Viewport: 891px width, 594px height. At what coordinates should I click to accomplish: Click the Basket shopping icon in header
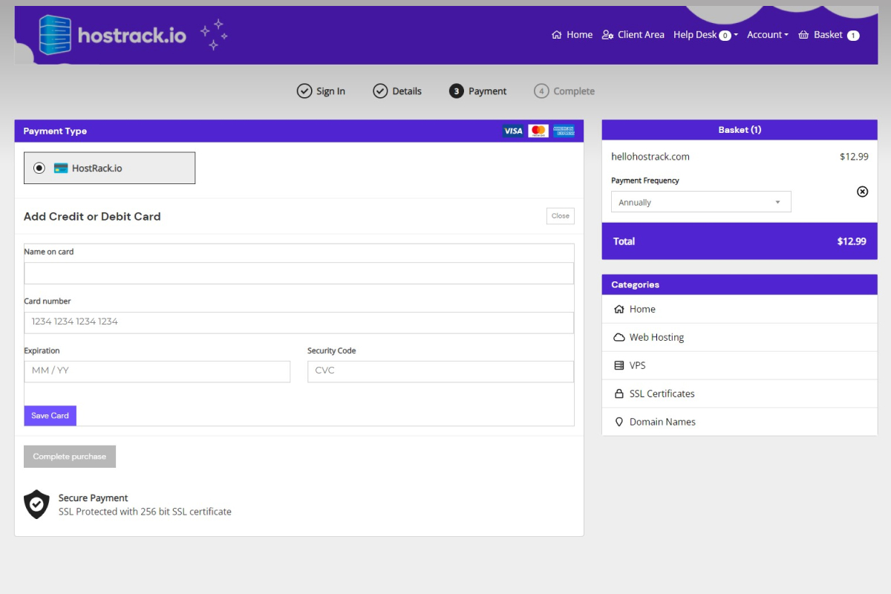pos(803,35)
